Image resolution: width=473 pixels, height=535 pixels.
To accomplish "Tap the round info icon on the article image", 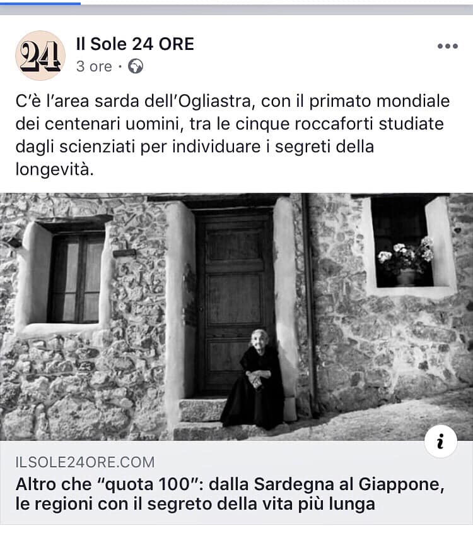I will tap(441, 441).
